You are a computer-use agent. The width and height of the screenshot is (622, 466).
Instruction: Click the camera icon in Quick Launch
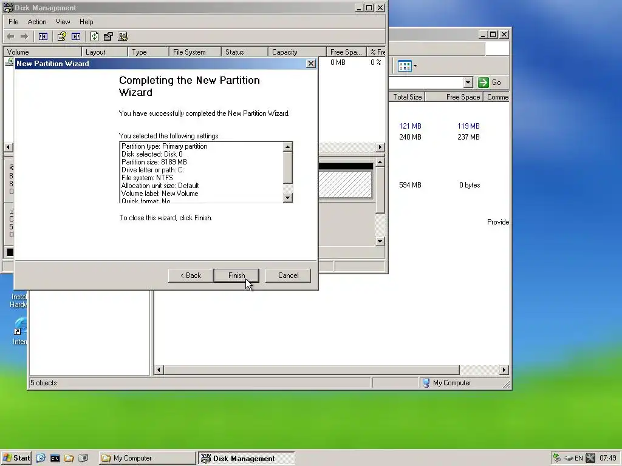[x=83, y=458]
